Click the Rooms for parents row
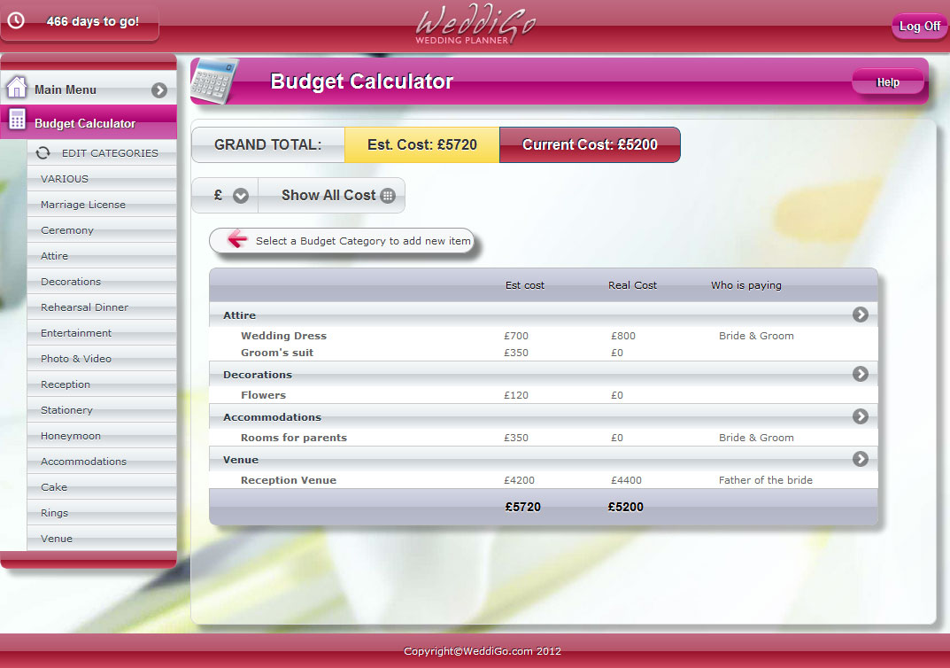This screenshot has height=668, width=950. [x=544, y=437]
